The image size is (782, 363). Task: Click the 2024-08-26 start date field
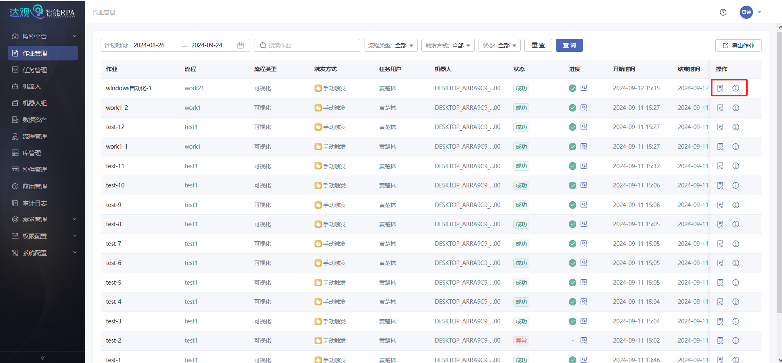tap(149, 45)
